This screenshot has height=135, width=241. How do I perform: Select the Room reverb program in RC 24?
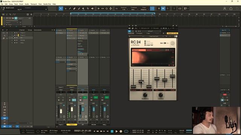pyautogui.click(x=147, y=41)
